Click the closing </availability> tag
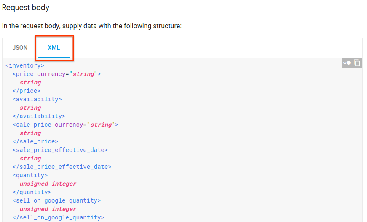 [39, 116]
